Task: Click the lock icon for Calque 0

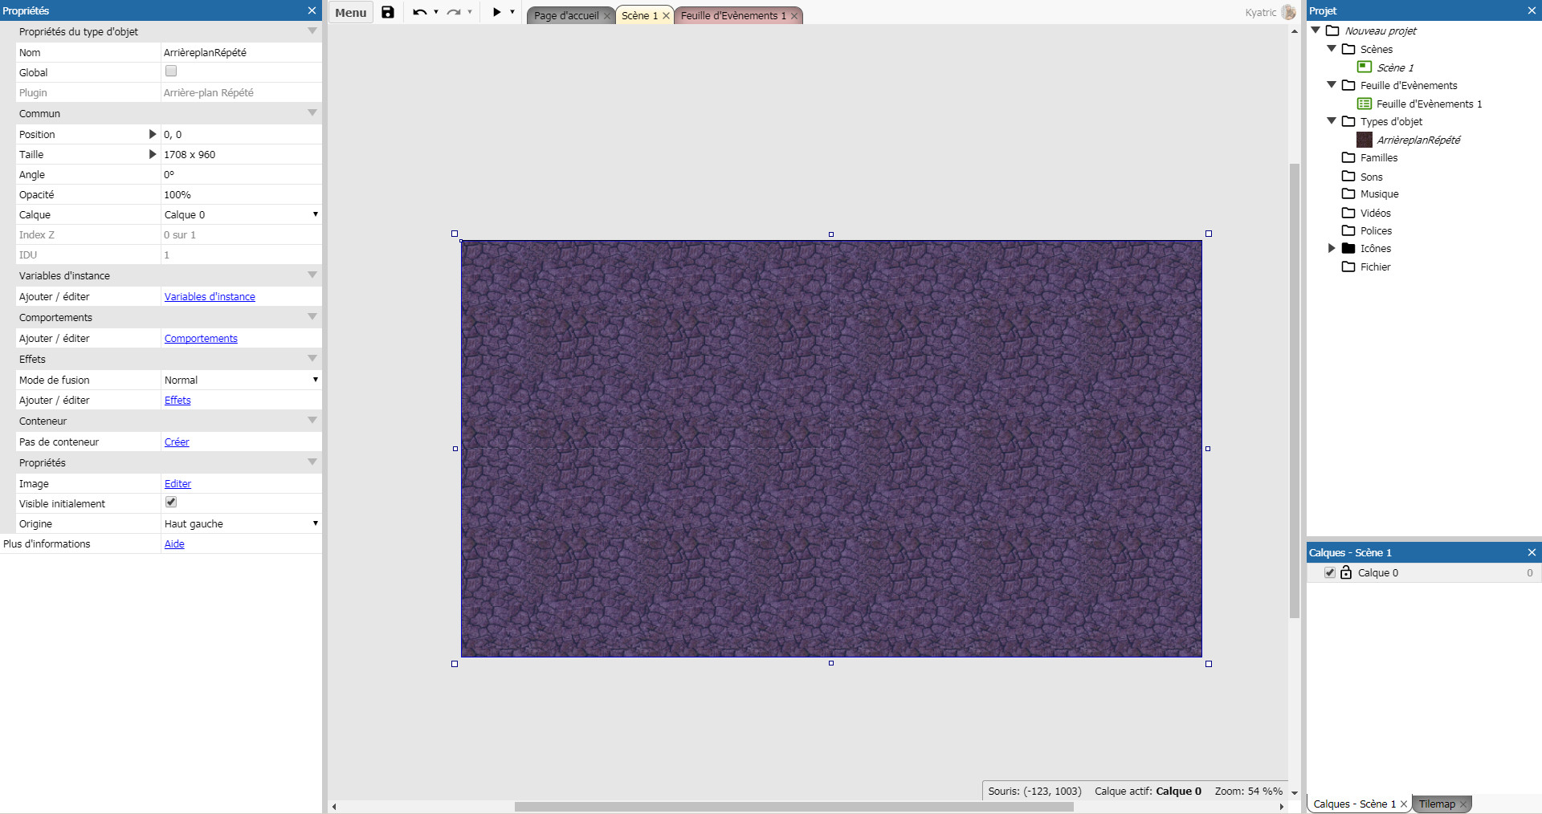Action: coord(1346,572)
